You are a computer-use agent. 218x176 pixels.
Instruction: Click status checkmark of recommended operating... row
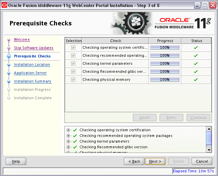(196, 56)
